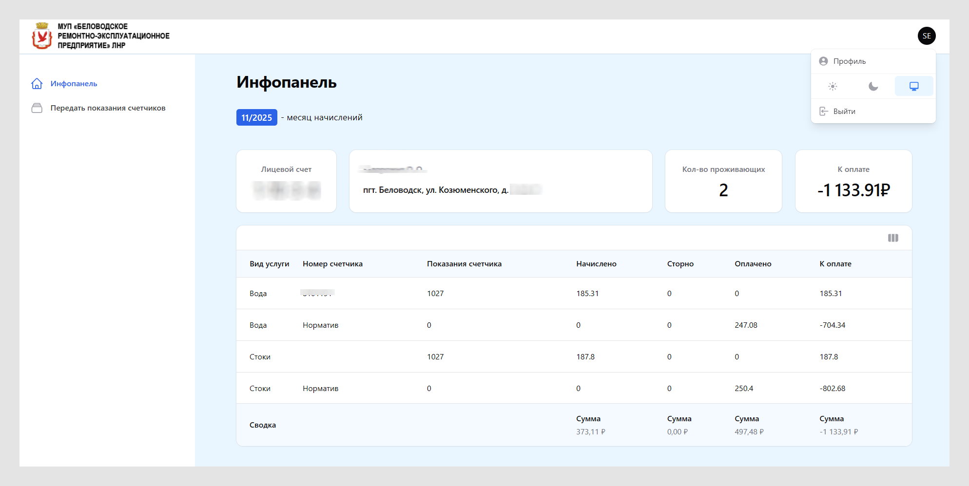This screenshot has width=969, height=486.
Task: Enable dark theme with the moon icon
Action: 873,86
